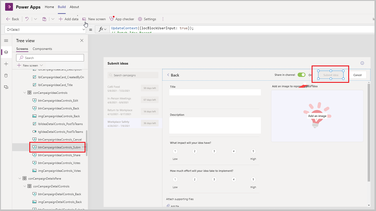Open the paste options dropdown arrow
Screen dimensions: 376x211
[53, 19]
